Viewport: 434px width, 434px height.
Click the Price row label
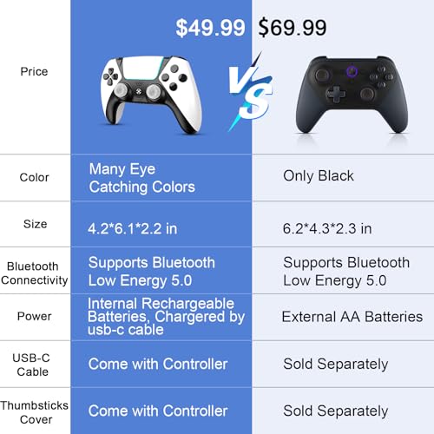(34, 71)
